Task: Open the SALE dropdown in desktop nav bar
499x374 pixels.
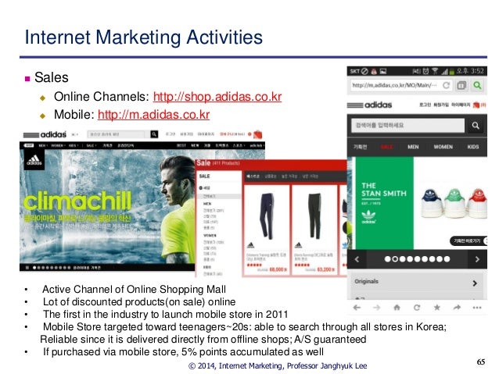Action: tap(91, 145)
